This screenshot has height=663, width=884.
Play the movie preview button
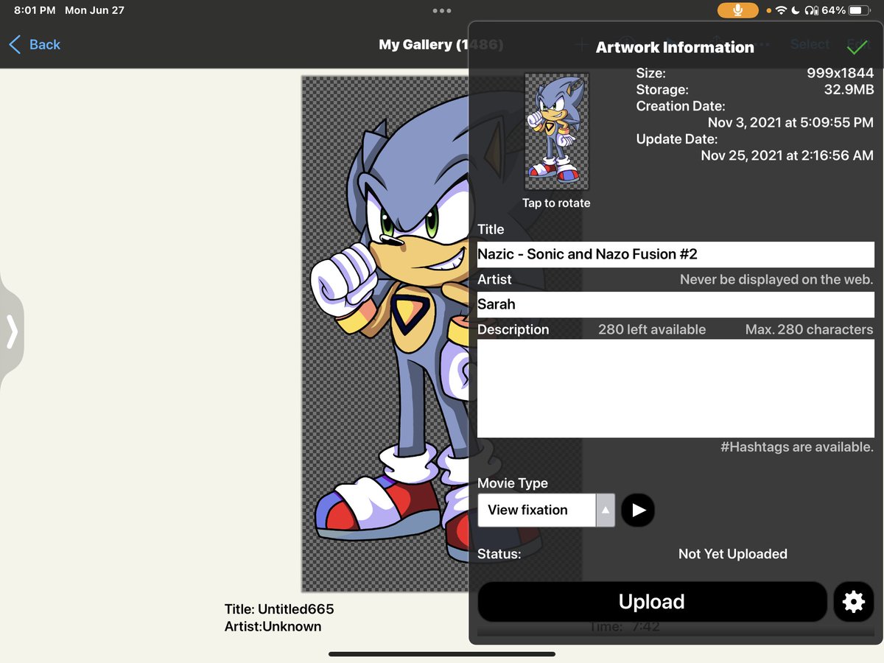[638, 510]
